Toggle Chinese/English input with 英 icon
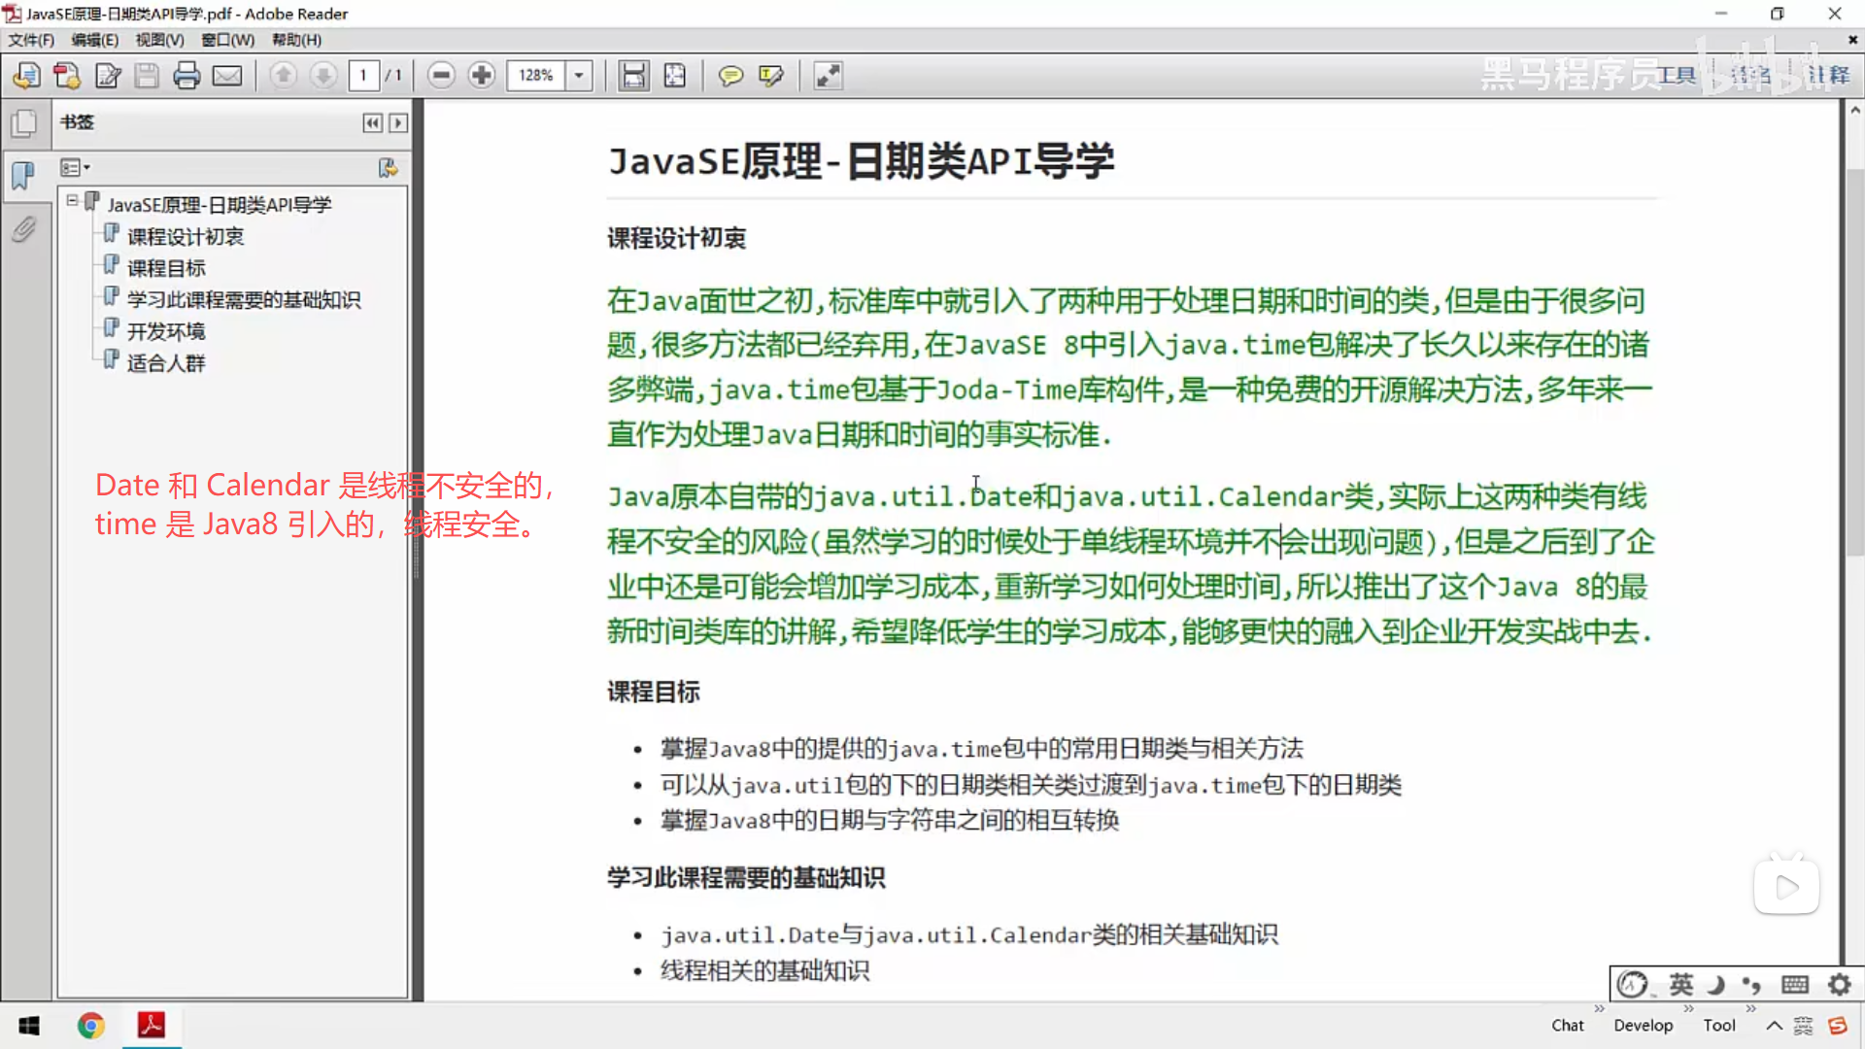1865x1049 pixels. click(x=1680, y=984)
